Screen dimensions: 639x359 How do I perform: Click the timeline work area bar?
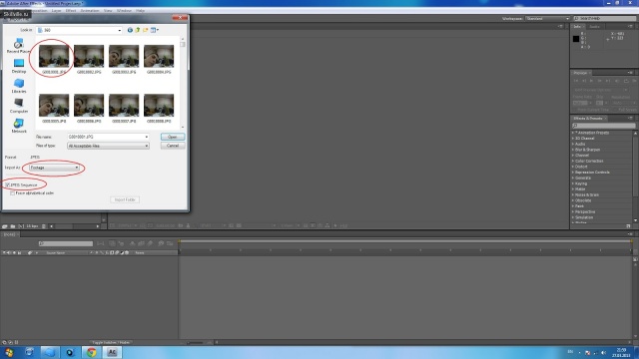pyautogui.click(x=405, y=241)
